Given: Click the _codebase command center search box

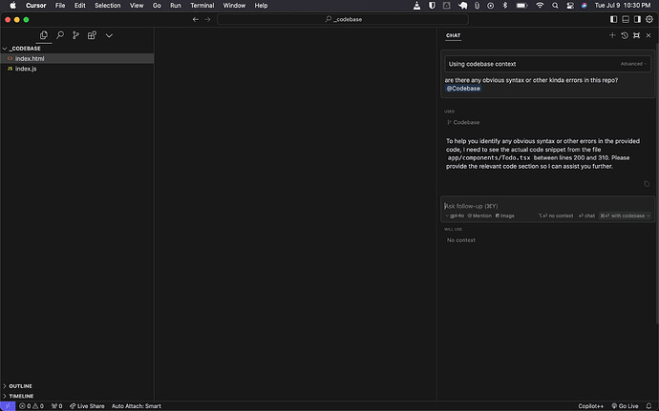Looking at the screenshot, I should pyautogui.click(x=343, y=19).
